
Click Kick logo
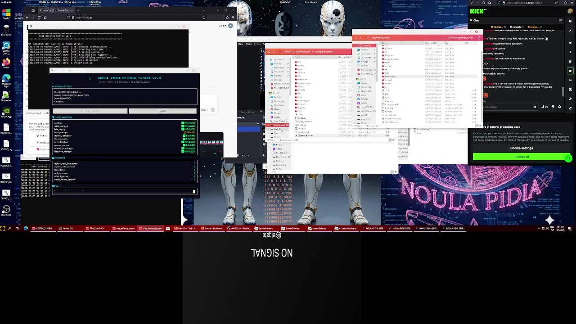(x=478, y=11)
